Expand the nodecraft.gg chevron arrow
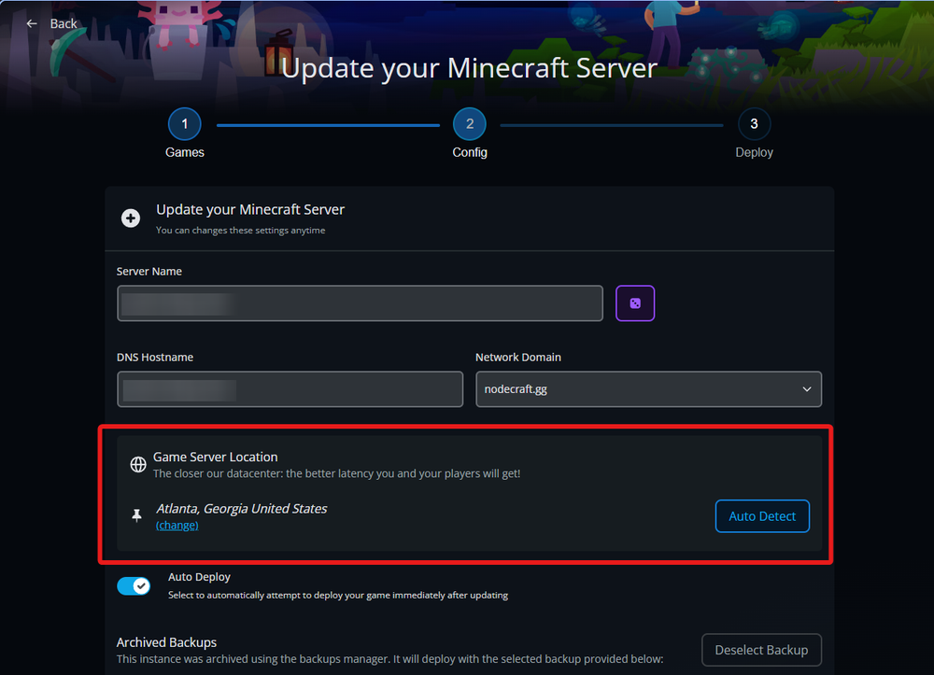This screenshot has width=934, height=675. point(807,389)
